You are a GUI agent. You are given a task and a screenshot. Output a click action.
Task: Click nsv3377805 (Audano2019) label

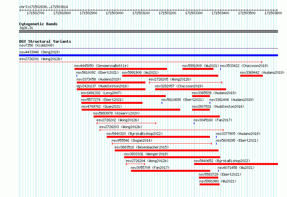[238, 134]
